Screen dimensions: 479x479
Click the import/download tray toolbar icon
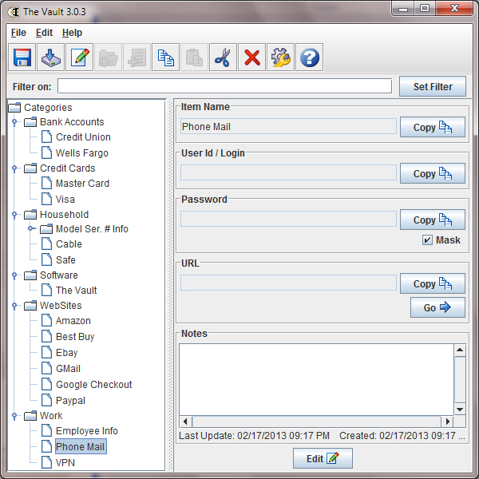click(x=50, y=57)
